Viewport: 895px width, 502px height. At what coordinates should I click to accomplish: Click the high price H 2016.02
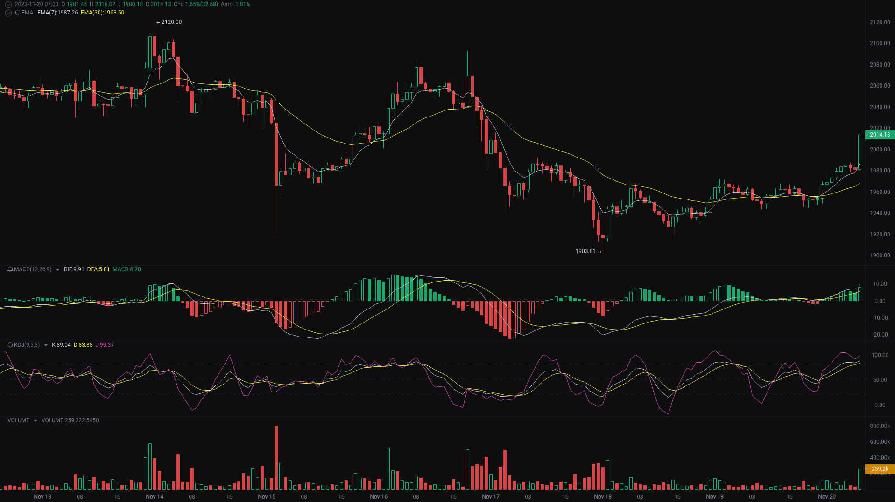coord(103,4)
